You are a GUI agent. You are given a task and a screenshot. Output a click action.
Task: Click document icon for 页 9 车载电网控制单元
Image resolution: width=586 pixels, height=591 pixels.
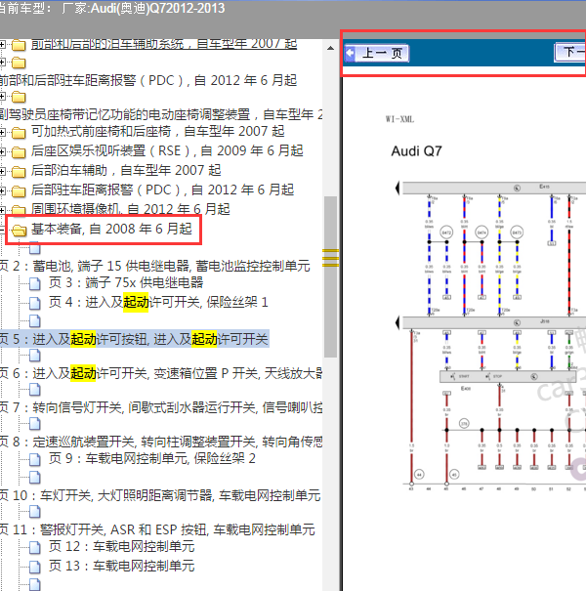(34, 459)
